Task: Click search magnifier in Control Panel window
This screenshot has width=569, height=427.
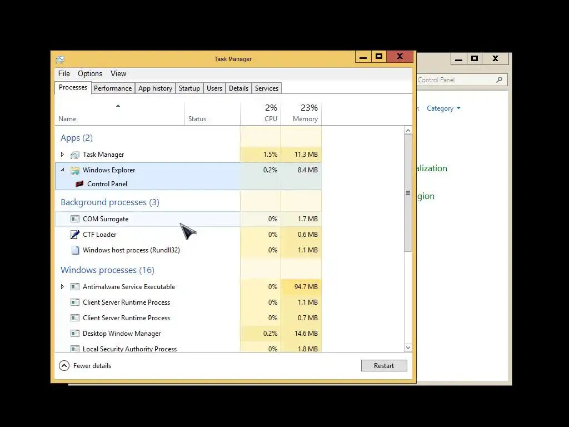Action: pos(500,80)
